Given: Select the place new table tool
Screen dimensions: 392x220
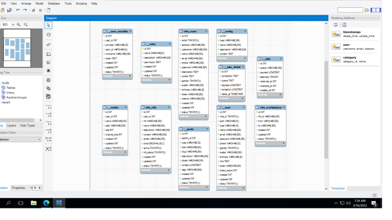Looking at the screenshot, I should (x=49, y=80).
